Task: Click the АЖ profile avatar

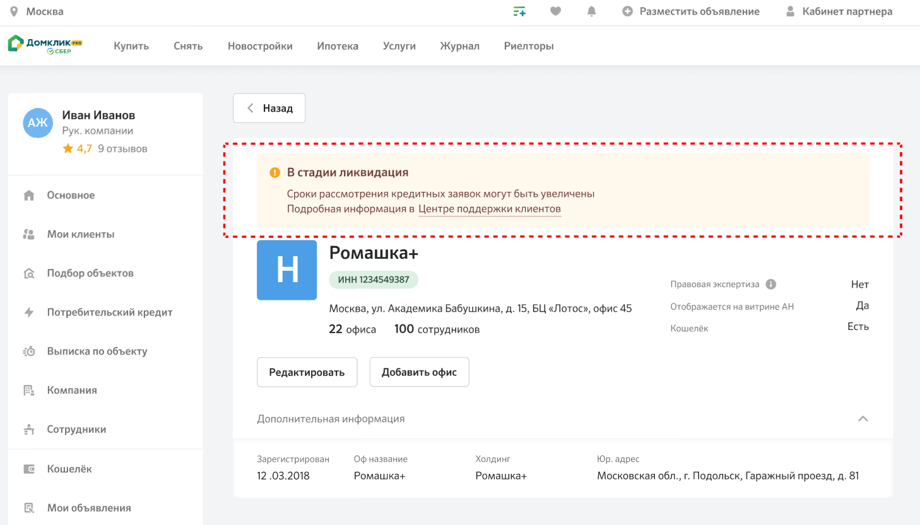Action: 38,122
